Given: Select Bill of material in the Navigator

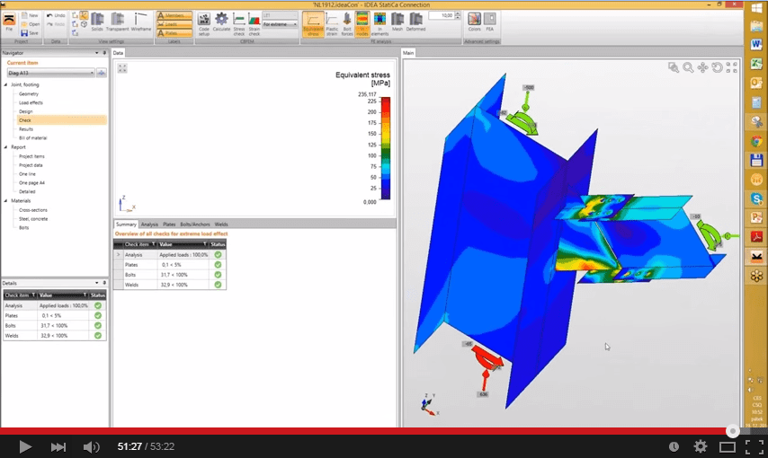Looking at the screenshot, I should [32, 137].
